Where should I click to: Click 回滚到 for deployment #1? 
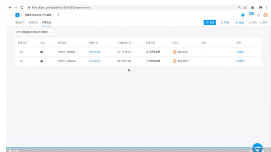240,61
